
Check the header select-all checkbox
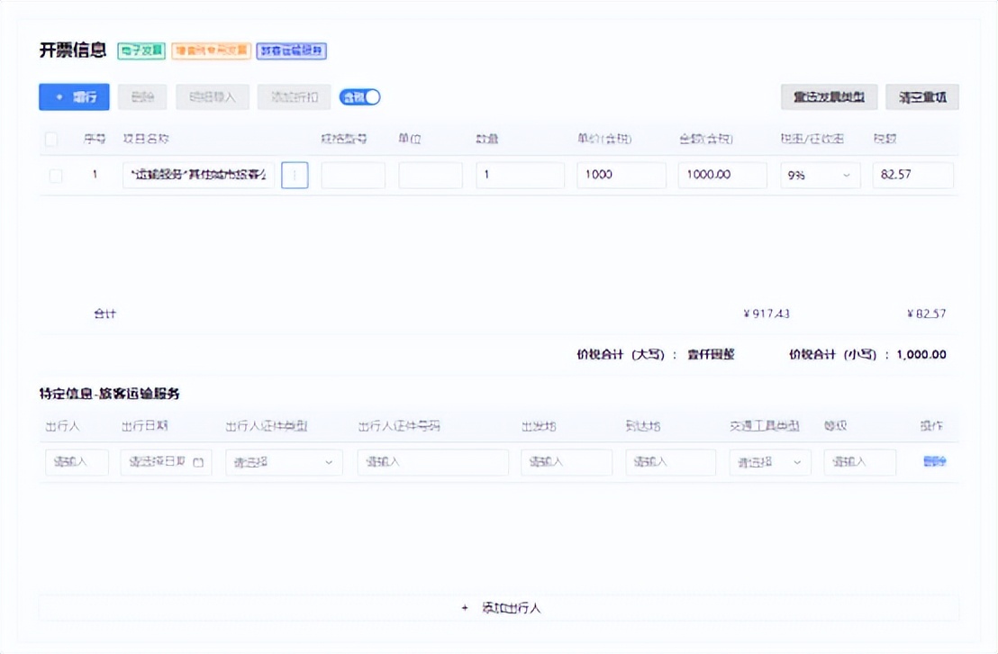pyautogui.click(x=51, y=140)
